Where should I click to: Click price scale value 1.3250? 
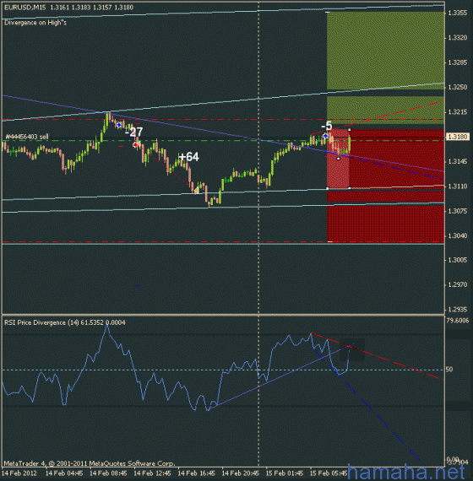click(x=458, y=87)
